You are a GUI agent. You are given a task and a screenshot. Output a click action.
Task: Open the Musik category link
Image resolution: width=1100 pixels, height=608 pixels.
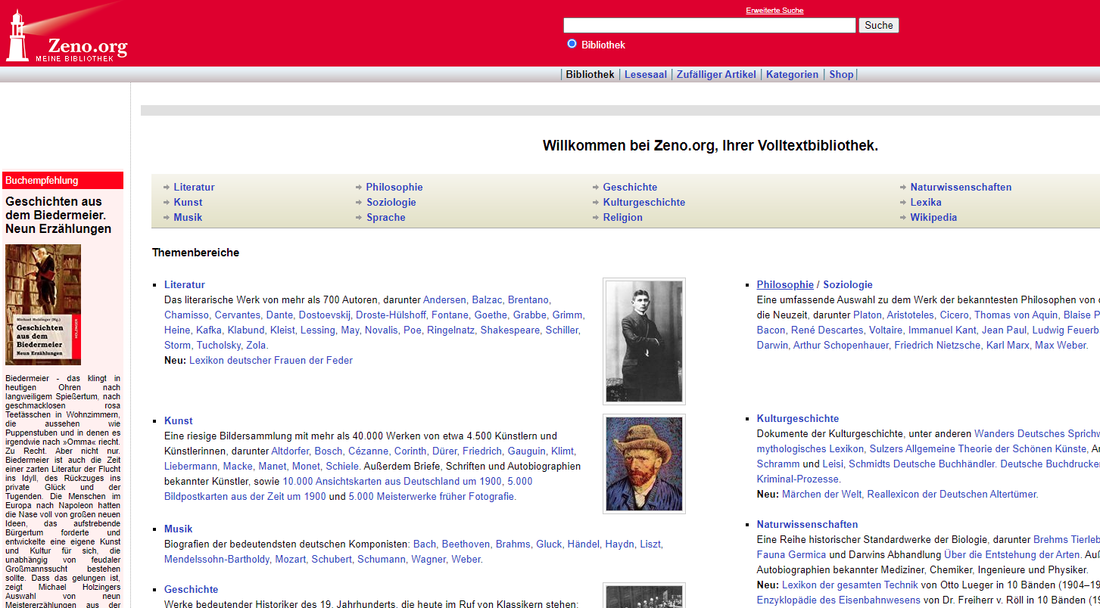click(188, 217)
